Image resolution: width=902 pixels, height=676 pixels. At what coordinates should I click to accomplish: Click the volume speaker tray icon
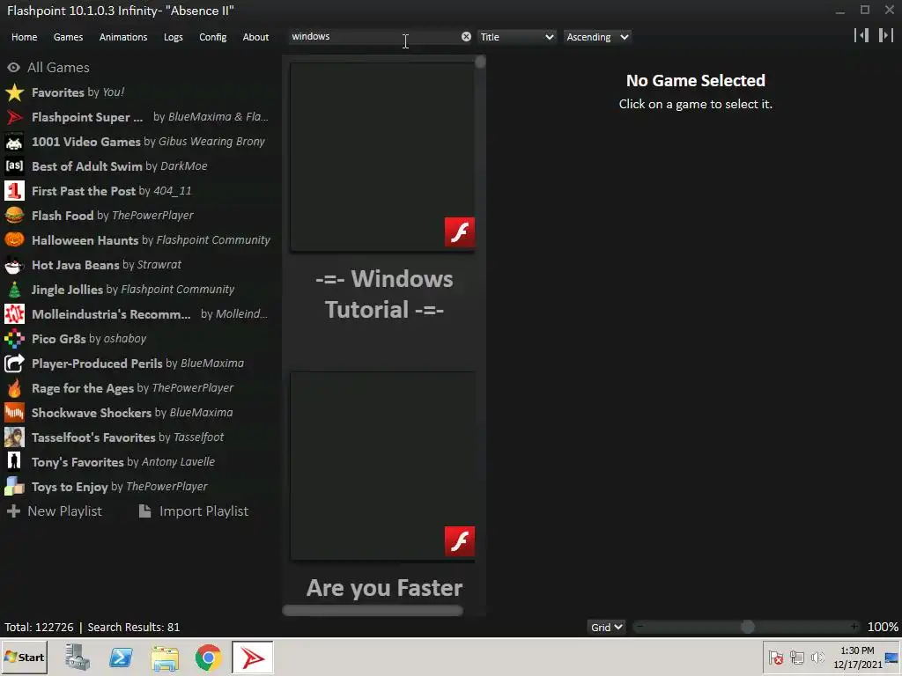[x=817, y=657]
